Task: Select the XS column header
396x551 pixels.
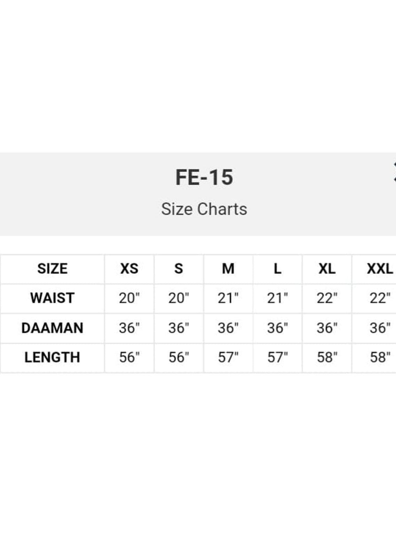Action: 129,269
